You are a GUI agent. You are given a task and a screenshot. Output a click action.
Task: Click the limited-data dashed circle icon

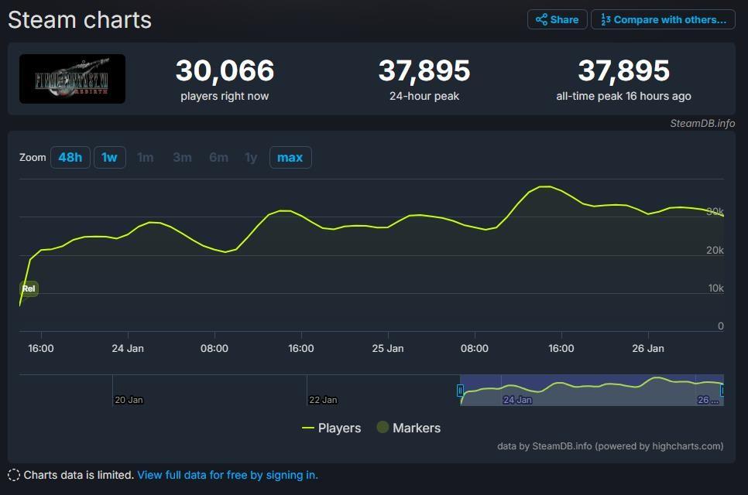pos(14,475)
